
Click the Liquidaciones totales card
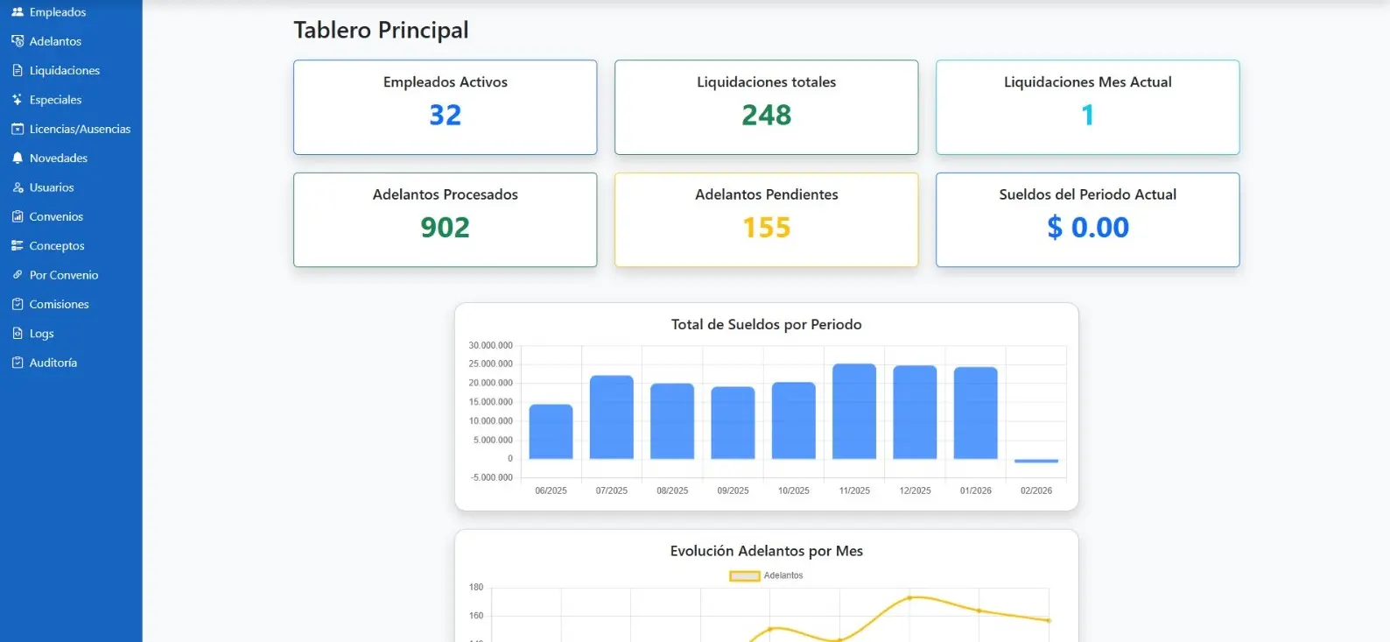tap(766, 107)
